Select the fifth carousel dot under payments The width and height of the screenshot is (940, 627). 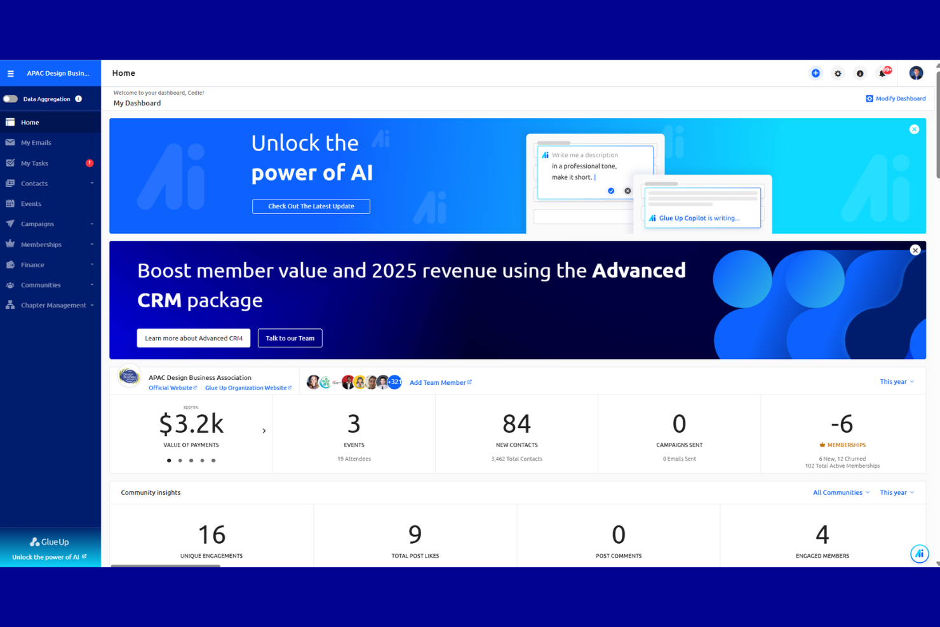(x=213, y=461)
